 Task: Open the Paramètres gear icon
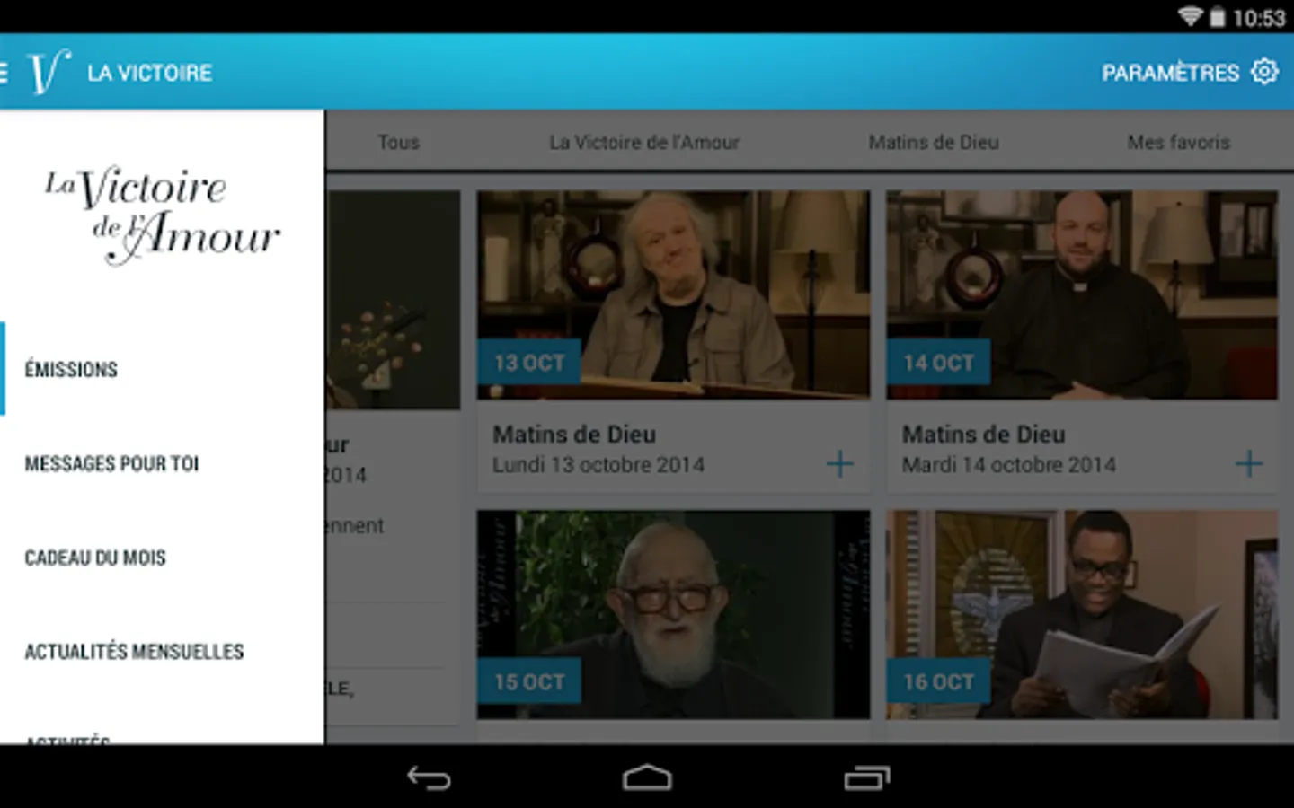[1264, 72]
